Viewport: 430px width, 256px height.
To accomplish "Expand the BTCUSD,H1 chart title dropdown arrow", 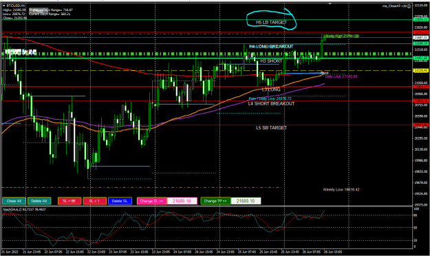I will 4,6.
